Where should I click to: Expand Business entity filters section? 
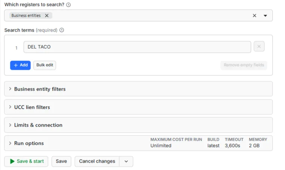pyautogui.click(x=138, y=89)
